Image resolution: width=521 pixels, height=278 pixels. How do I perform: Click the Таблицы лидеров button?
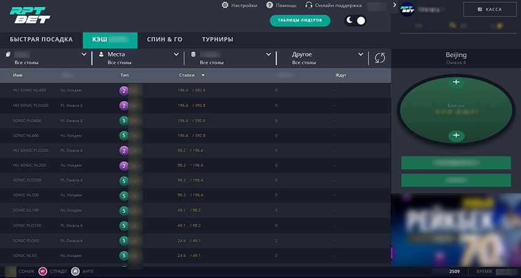[300, 21]
